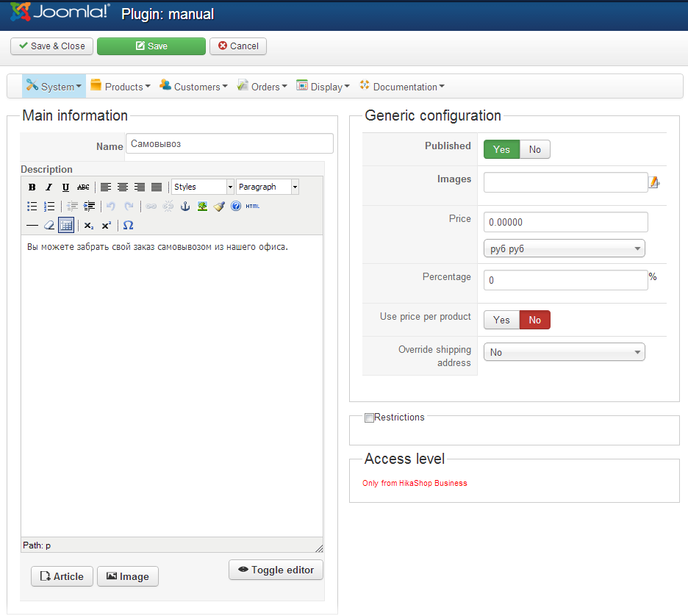Open the Products menu
Screen dimensions: 688x616
click(x=121, y=87)
